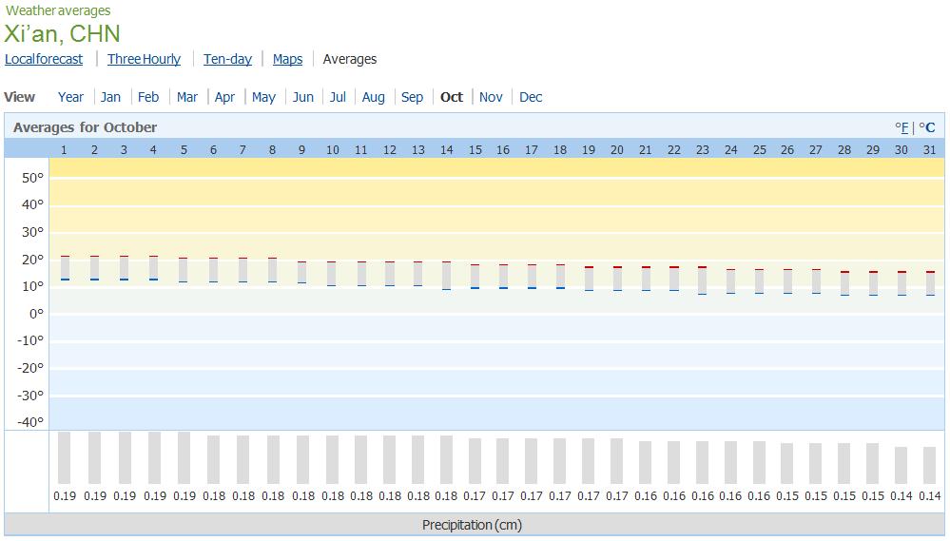Switch to Feb averages
Image resolution: width=950 pixels, height=541 pixels.
coord(148,97)
